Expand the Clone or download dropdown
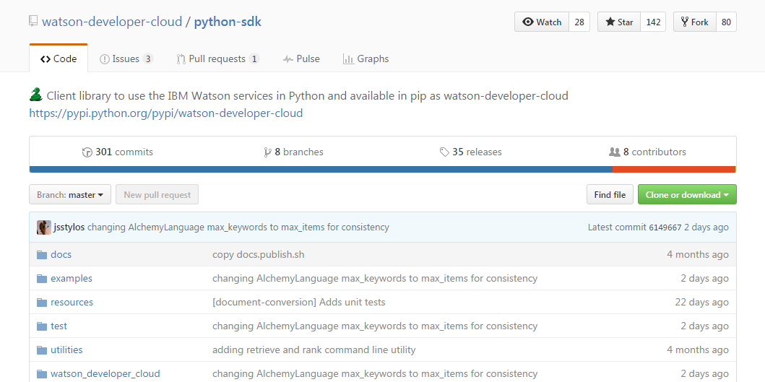 [x=687, y=195]
